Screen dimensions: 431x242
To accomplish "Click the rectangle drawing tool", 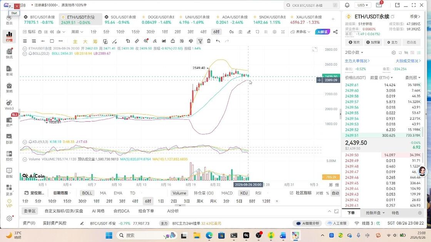I will point(52,41).
